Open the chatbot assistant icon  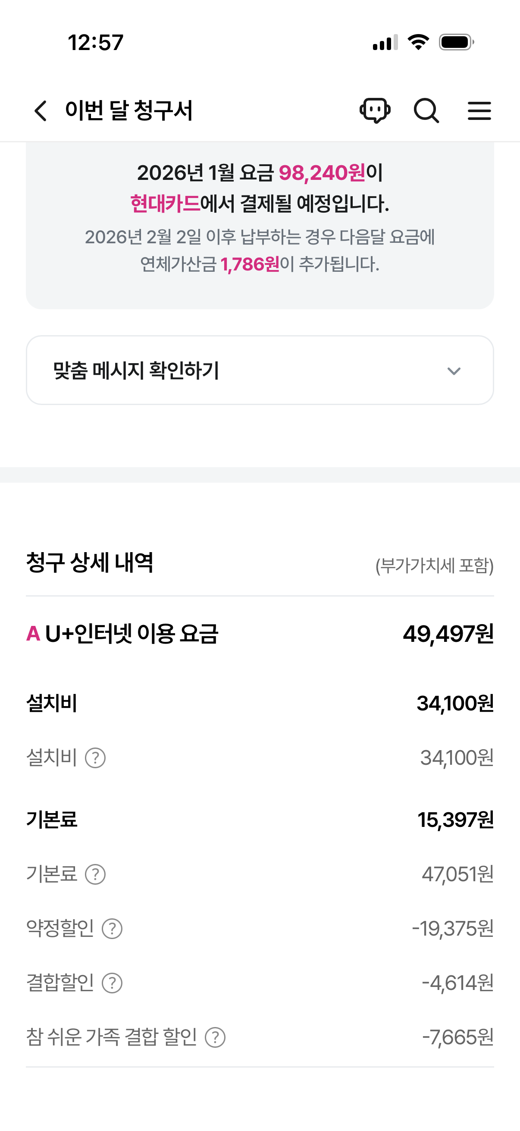click(x=375, y=110)
